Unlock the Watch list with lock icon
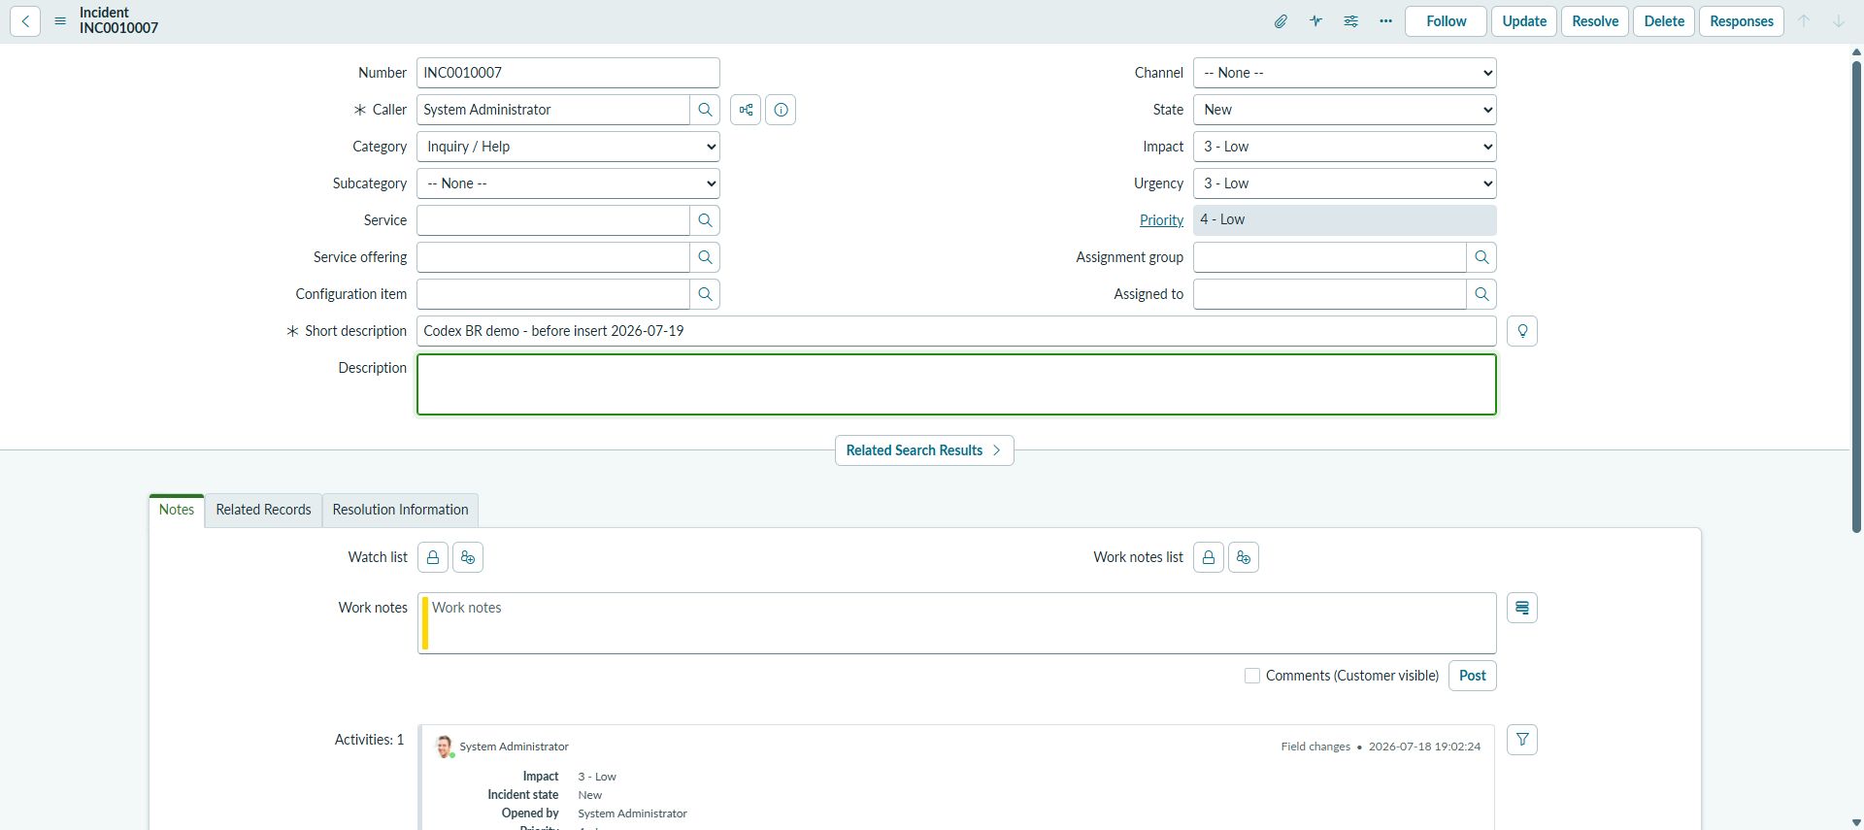Screen dimensions: 1864x830 click(x=433, y=557)
